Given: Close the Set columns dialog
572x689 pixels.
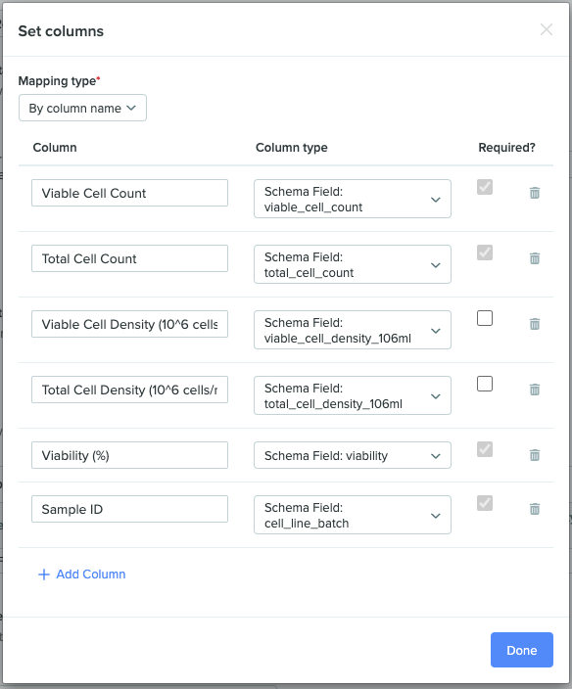Looking at the screenshot, I should click(547, 30).
